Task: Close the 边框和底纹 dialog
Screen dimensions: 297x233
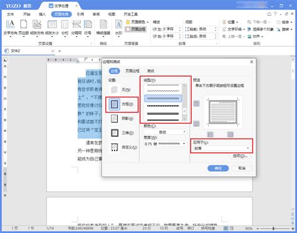Action: click(251, 62)
